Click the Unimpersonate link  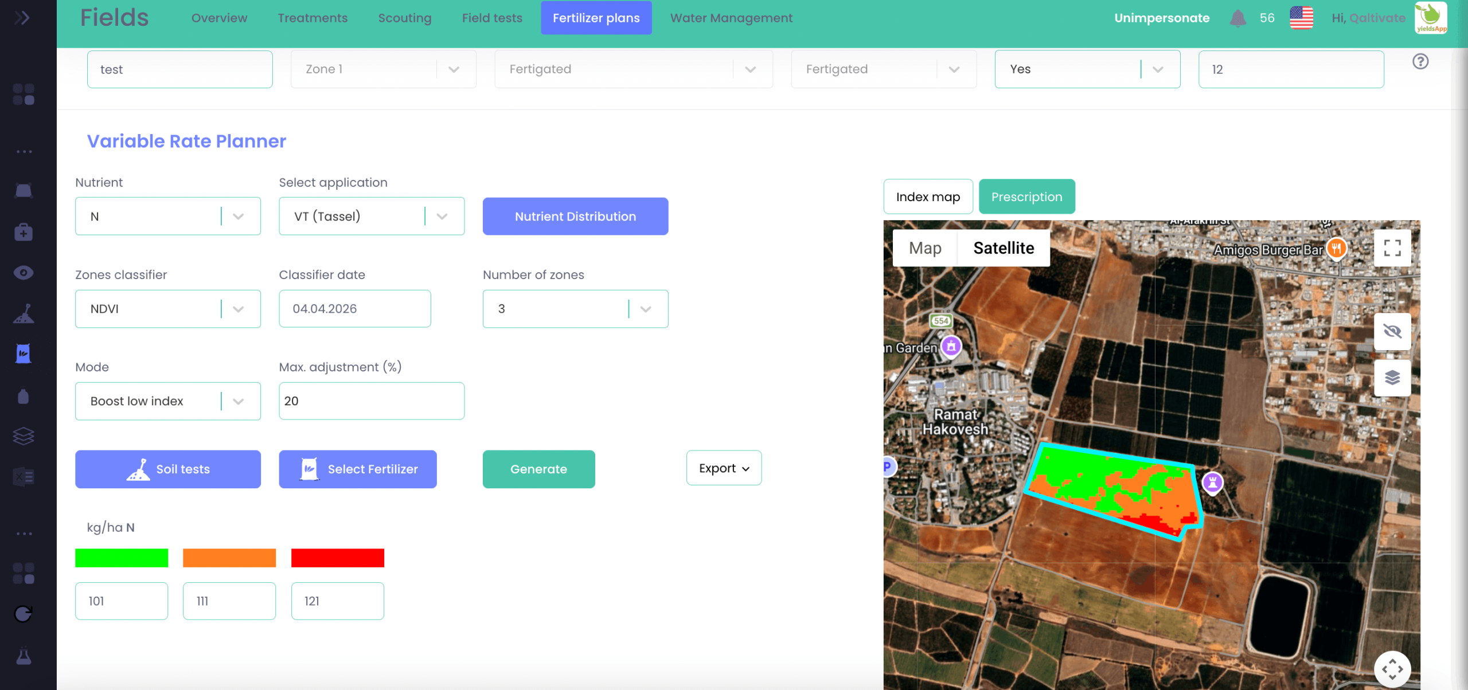point(1162,18)
